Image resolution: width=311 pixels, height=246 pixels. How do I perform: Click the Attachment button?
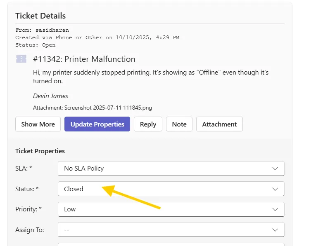tap(219, 124)
